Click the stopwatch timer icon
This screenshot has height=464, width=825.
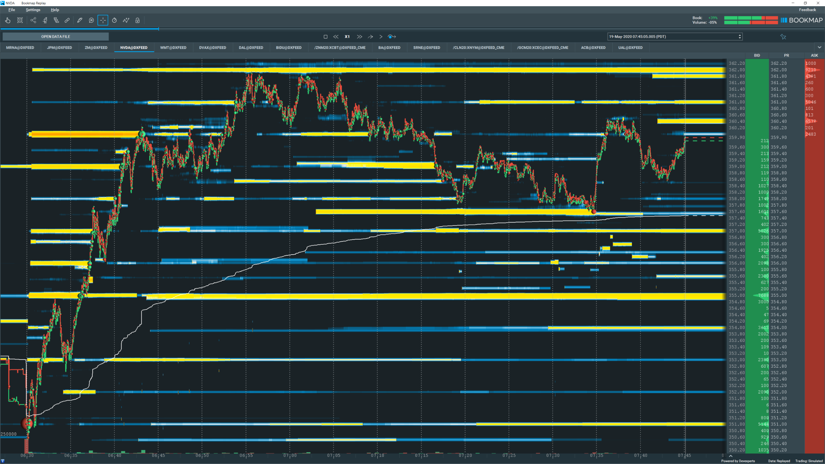point(114,20)
